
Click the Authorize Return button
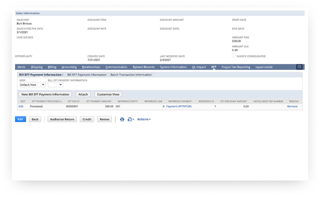click(x=62, y=119)
